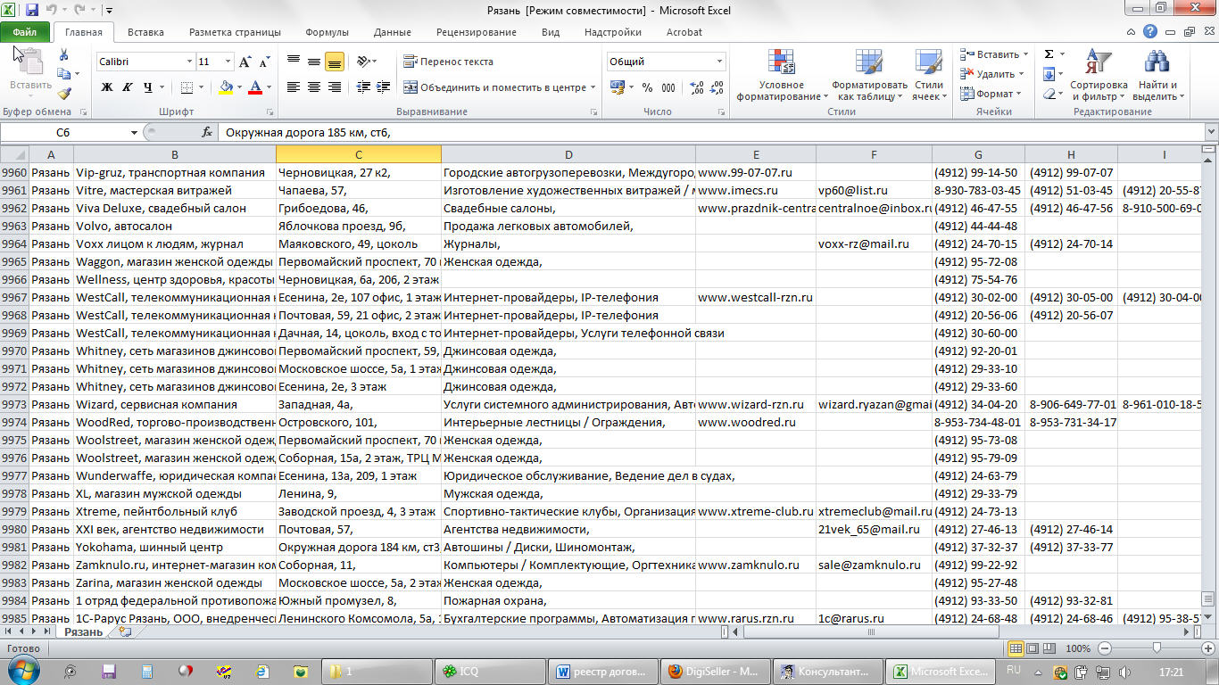
Task: Open Сортировка и фильтр menu
Action: tap(1099, 76)
